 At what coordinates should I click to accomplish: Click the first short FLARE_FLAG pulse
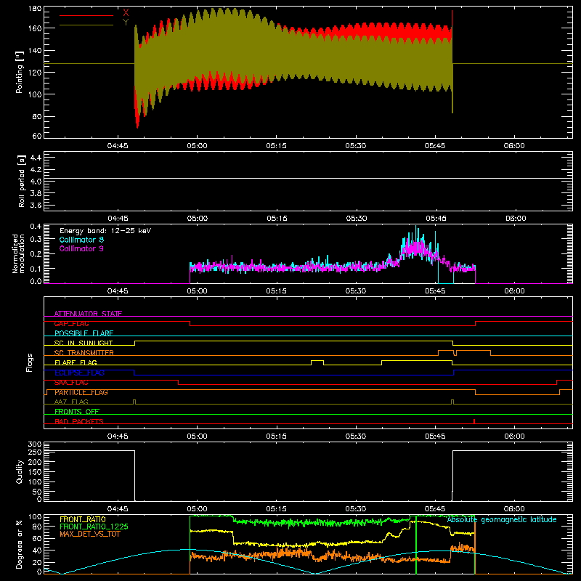point(317,362)
